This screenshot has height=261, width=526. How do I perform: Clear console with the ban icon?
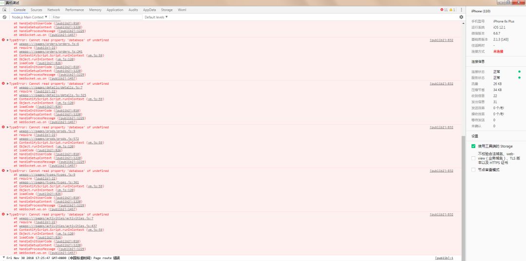click(x=4, y=17)
